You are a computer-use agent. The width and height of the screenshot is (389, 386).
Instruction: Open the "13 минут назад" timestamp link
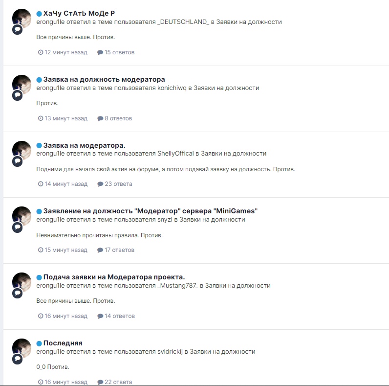click(66, 118)
